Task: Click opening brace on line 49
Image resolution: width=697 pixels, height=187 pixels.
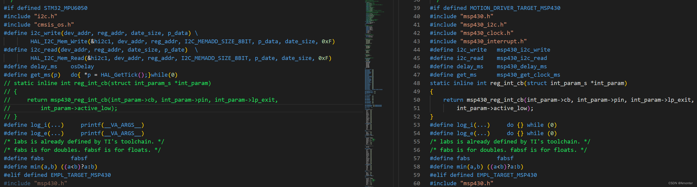Action: click(x=431, y=92)
